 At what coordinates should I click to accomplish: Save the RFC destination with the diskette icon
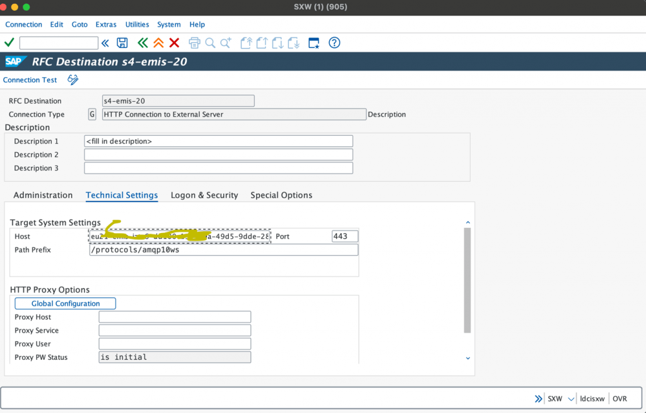[122, 43]
